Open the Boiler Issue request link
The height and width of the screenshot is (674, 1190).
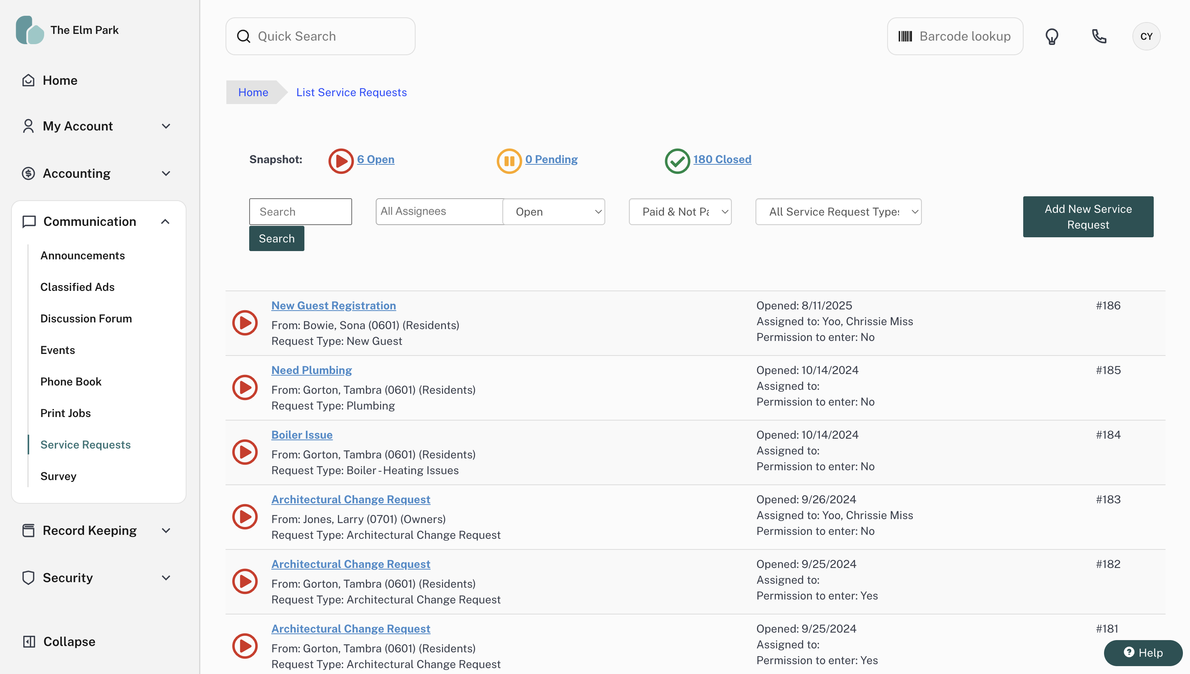[x=301, y=435]
